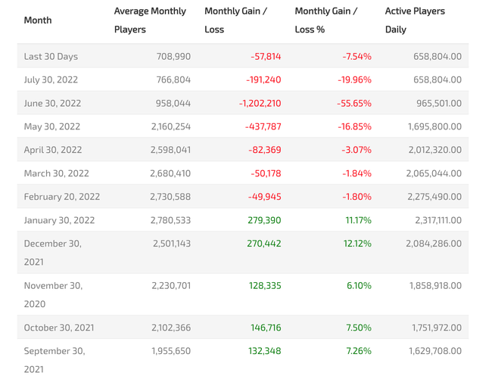The height and width of the screenshot is (379, 492).
Task: Select the September 30, 2021 month cell
Action: pos(54,359)
